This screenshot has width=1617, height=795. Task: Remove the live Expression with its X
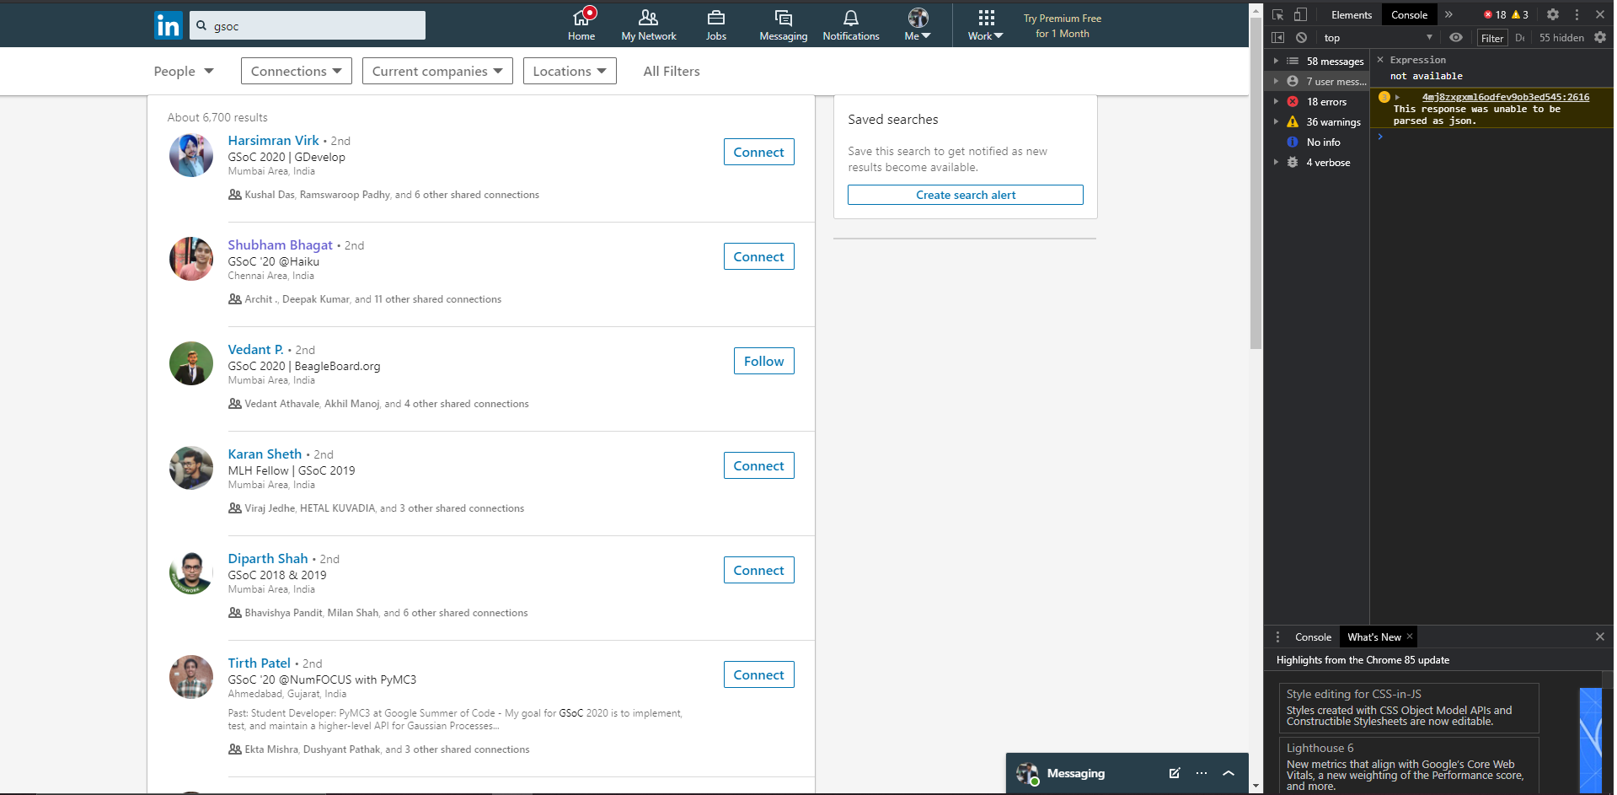(x=1380, y=60)
